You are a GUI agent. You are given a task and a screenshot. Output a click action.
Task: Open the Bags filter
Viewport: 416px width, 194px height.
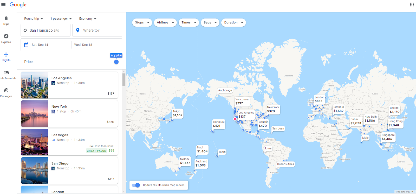(x=210, y=23)
